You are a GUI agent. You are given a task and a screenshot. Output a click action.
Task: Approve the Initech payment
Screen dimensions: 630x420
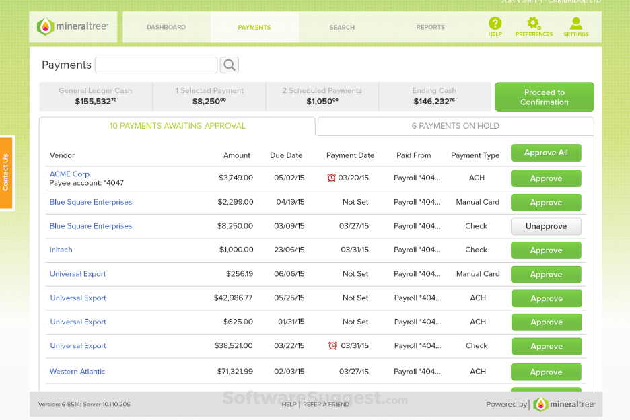[546, 250]
